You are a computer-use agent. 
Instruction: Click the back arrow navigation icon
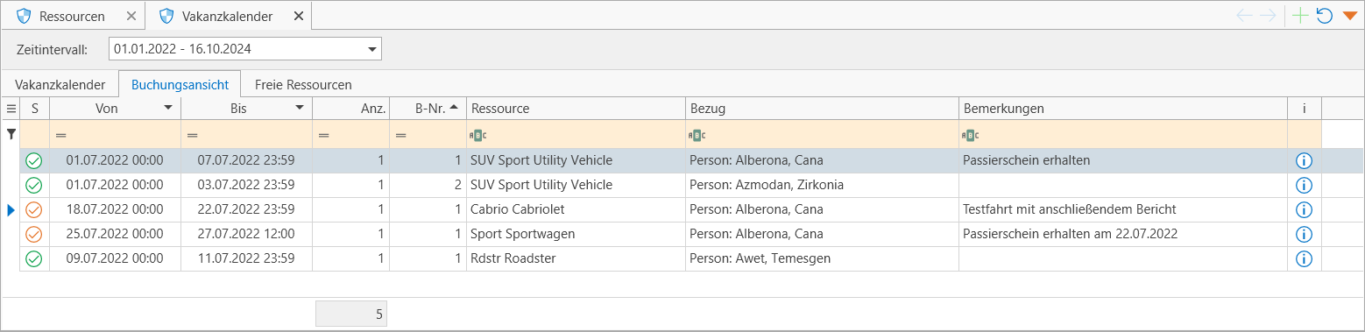click(1244, 16)
